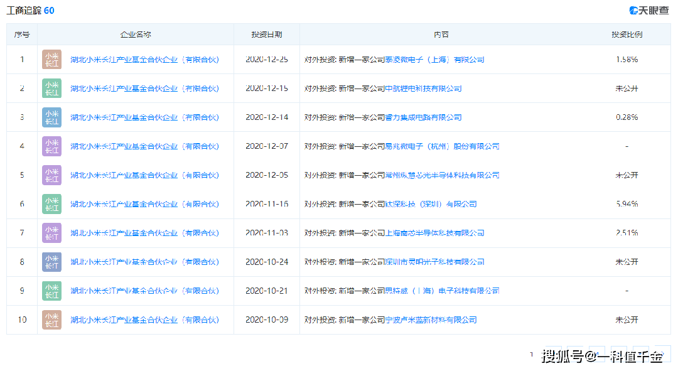Select the date 2020-10-09

click(267, 320)
